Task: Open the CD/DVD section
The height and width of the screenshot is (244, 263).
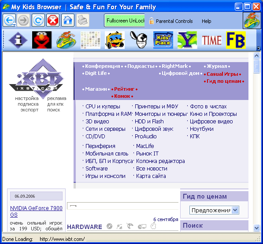Action: point(95,137)
